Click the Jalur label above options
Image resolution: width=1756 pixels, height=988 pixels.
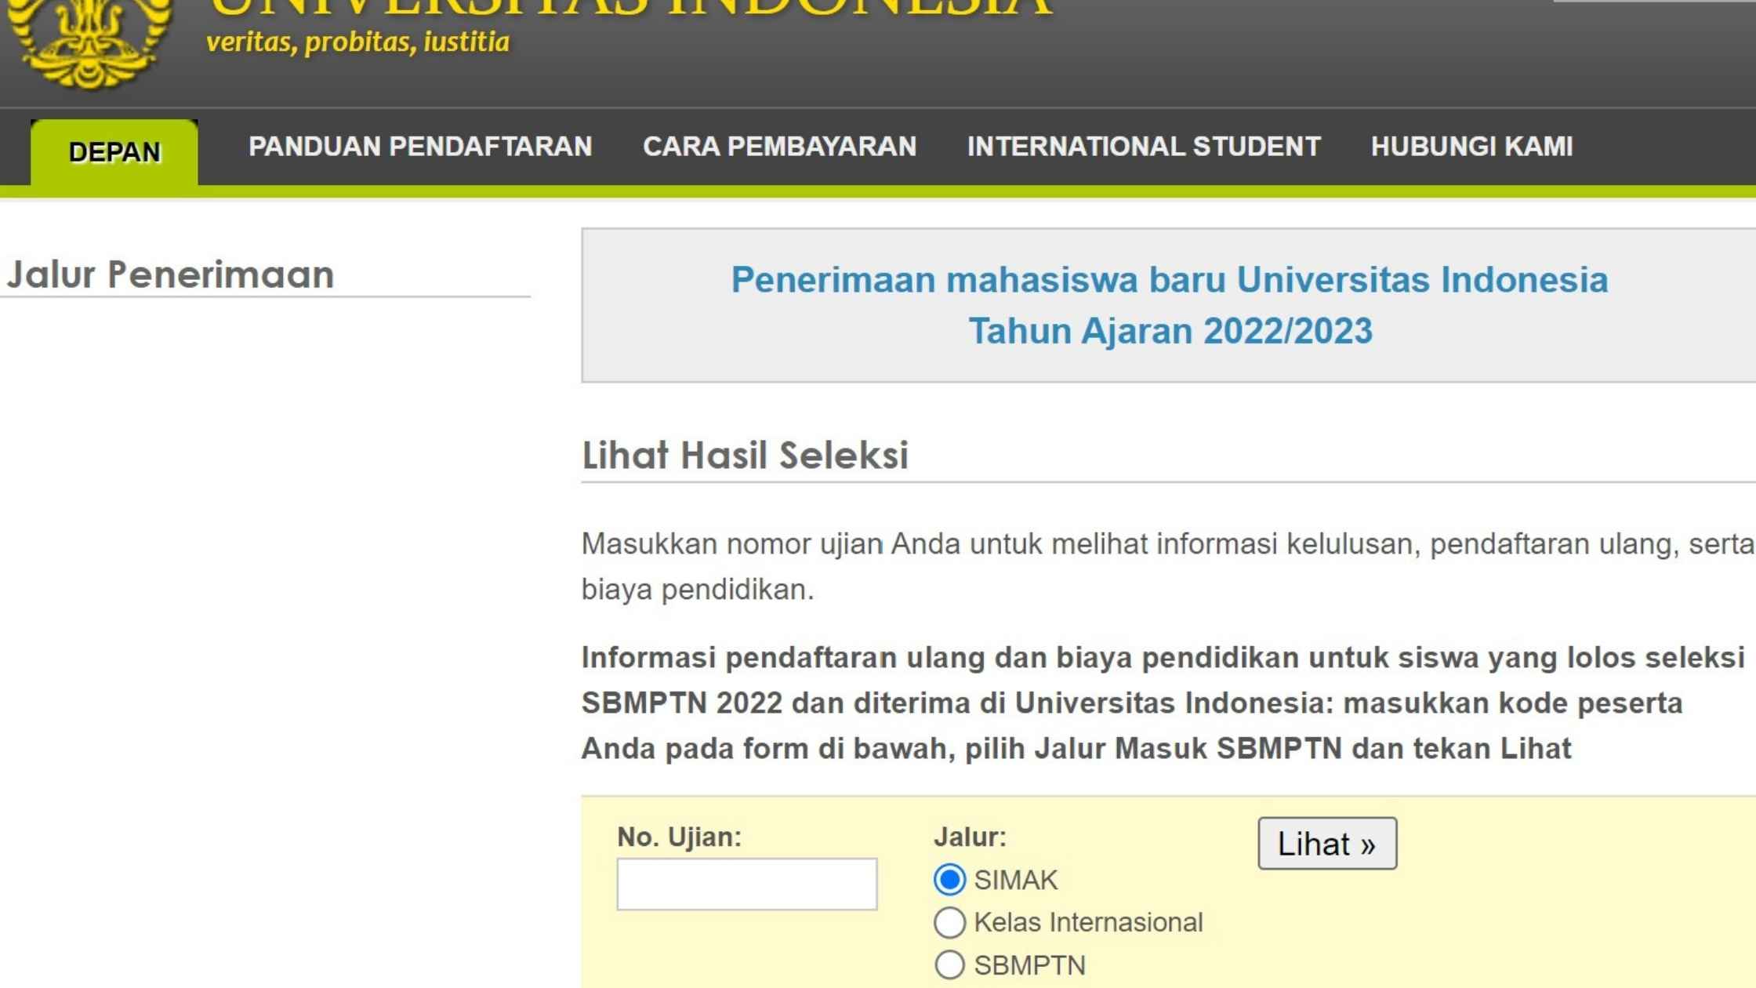click(x=970, y=837)
